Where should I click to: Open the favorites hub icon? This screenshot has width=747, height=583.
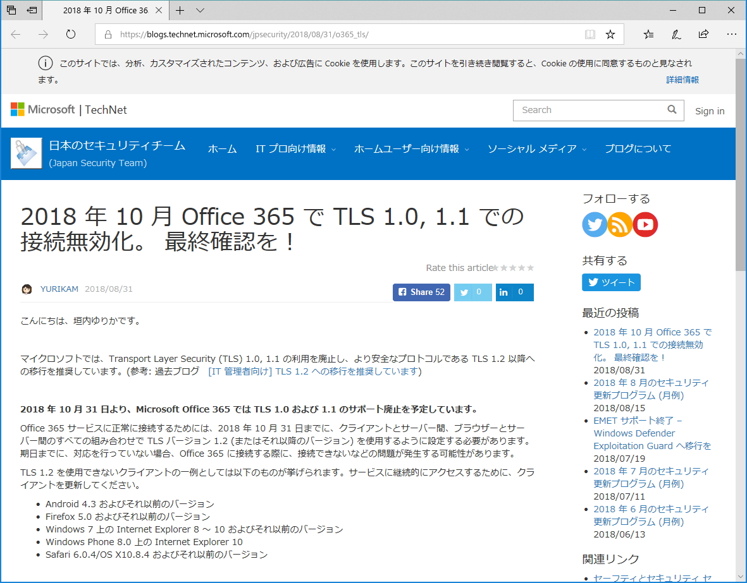pos(648,34)
